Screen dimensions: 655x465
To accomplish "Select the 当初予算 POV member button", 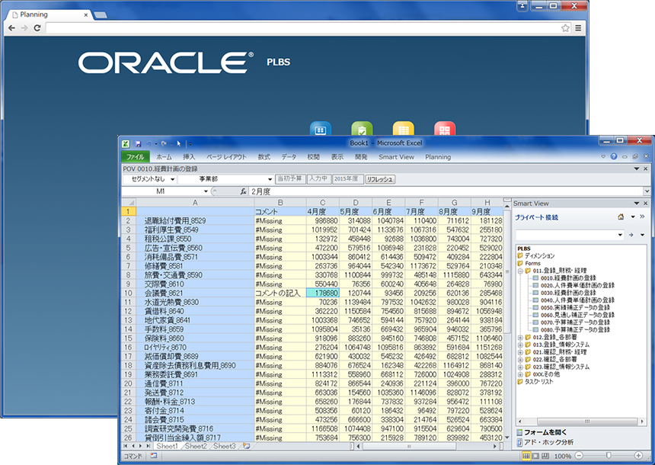I will coord(289,178).
